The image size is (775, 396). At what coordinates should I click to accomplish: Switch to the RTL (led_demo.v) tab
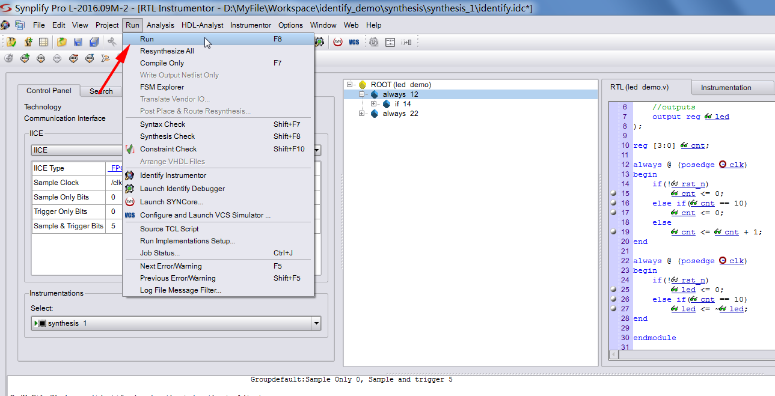click(x=646, y=87)
